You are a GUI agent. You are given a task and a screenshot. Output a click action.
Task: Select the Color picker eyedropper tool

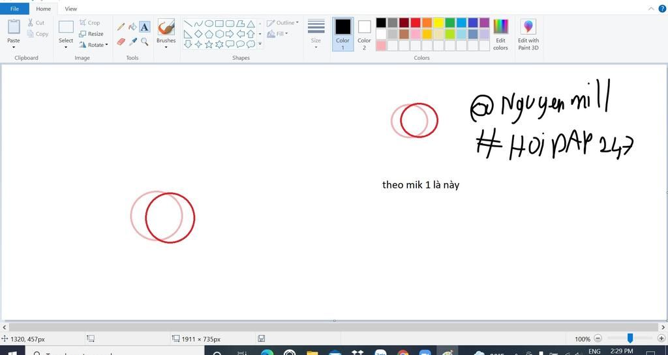(133, 41)
